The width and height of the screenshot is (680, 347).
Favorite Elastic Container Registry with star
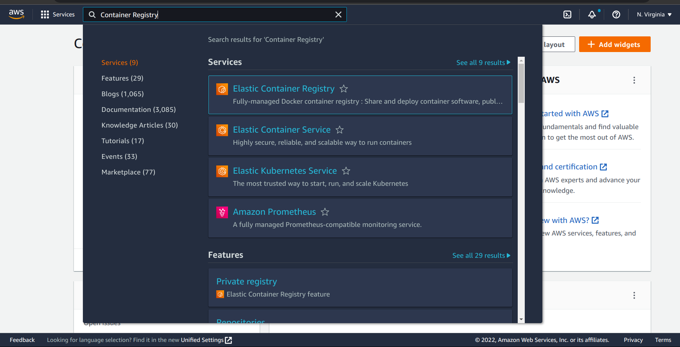tap(344, 89)
